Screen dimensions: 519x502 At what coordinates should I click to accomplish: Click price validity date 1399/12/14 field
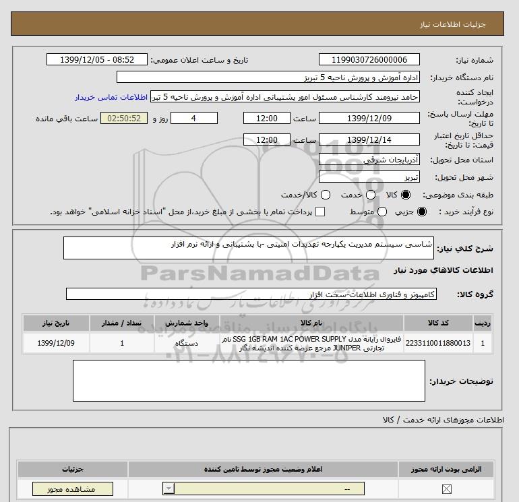[369, 139]
